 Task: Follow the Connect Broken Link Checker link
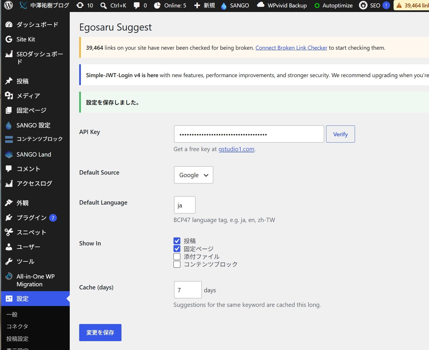[291, 48]
